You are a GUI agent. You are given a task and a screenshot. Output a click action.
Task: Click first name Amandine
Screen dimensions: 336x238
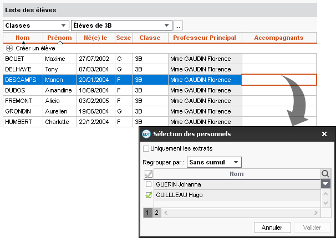pyautogui.click(x=58, y=90)
